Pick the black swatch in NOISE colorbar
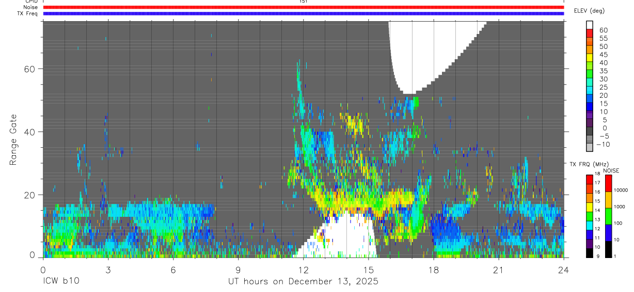The width and height of the screenshot is (634, 292). point(608,249)
